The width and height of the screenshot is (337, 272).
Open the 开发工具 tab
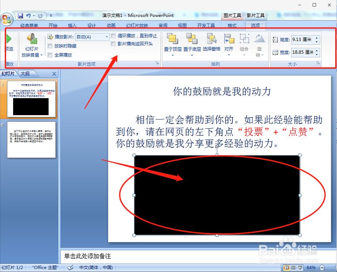(x=206, y=26)
